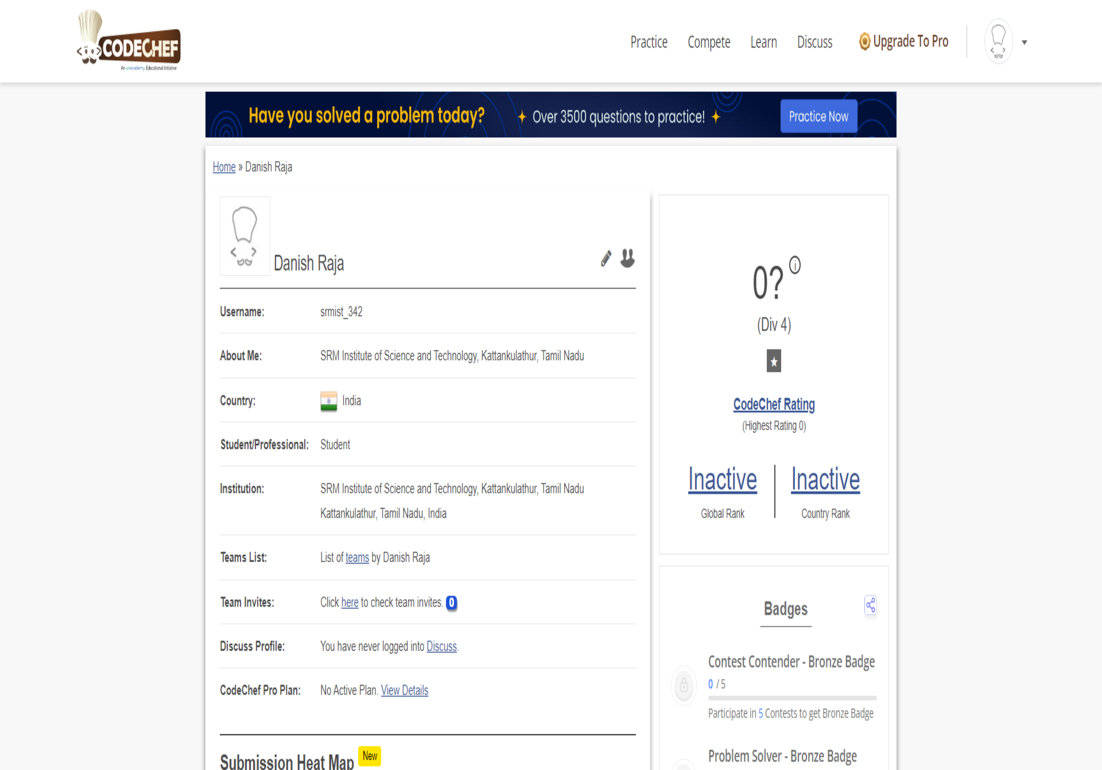The width and height of the screenshot is (1102, 770).
Task: Click the Upgrade To Pro star icon
Action: point(864,42)
